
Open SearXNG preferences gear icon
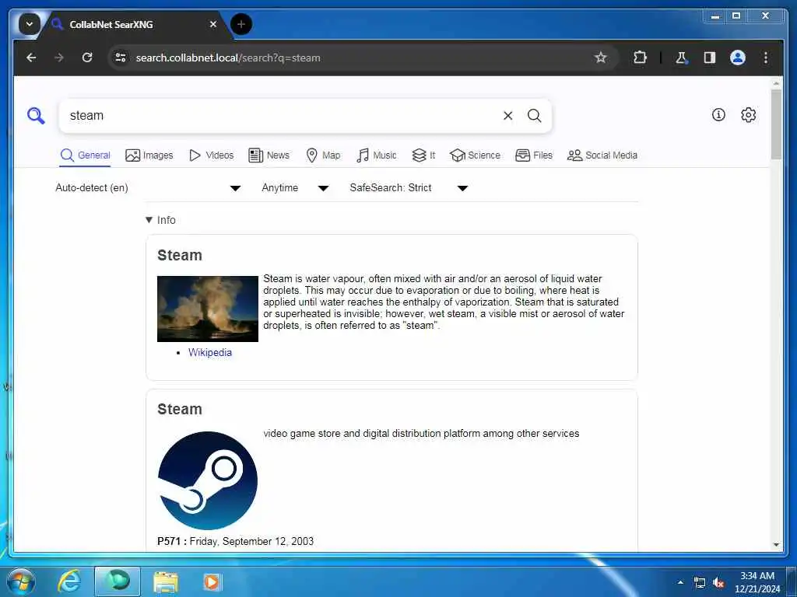point(748,115)
